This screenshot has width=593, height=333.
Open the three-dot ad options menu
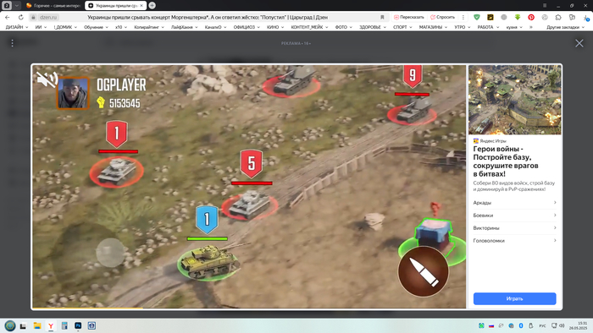point(12,43)
